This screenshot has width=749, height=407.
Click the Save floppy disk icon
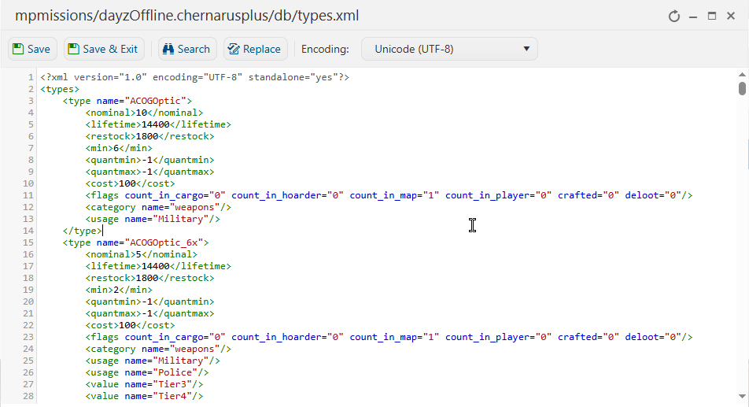pos(18,50)
